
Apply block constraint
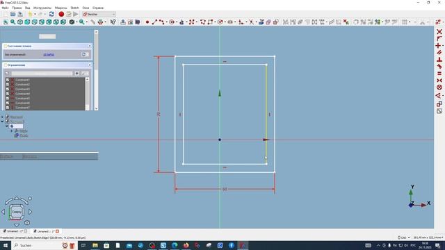[x=439, y=87]
